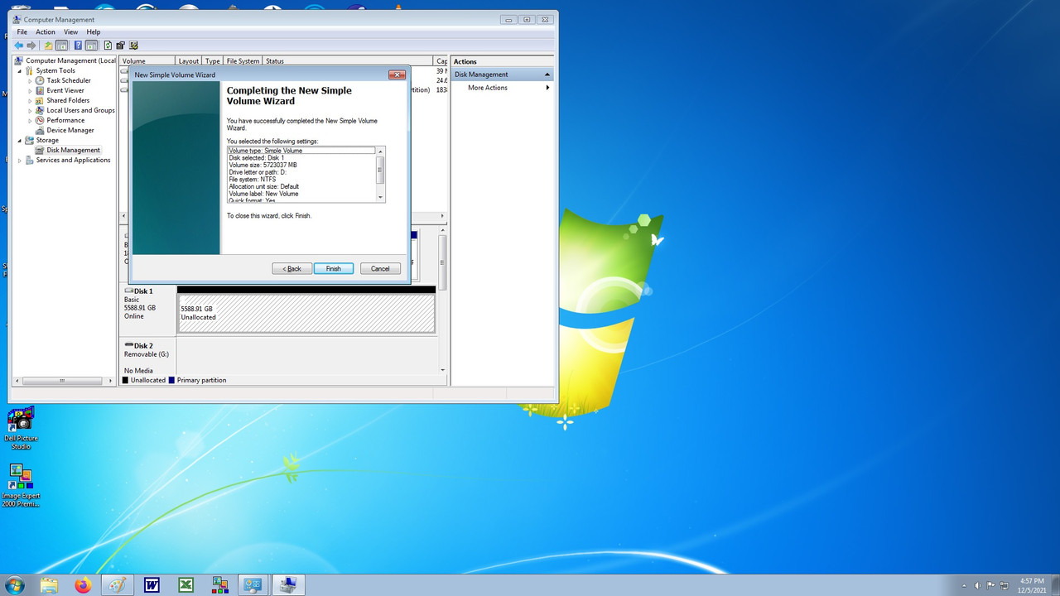Open Windows Explorer from the taskbar
The image size is (1060, 596).
coord(50,585)
